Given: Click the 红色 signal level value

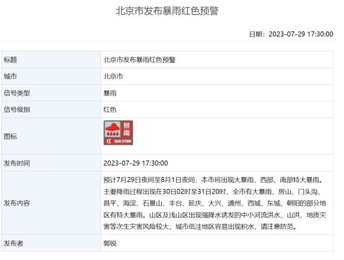Looking at the screenshot, I should click(110, 109).
